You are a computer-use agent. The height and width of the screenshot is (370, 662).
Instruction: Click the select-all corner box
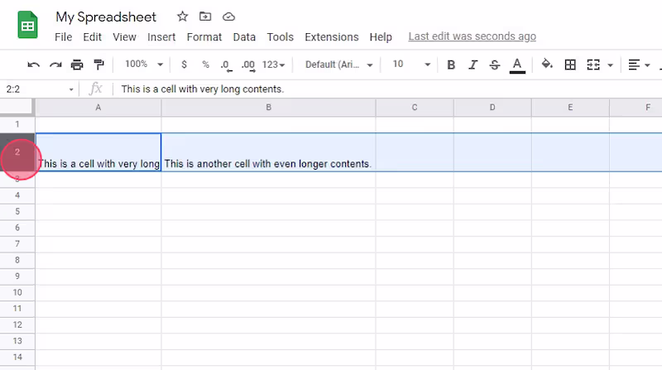pos(17,107)
